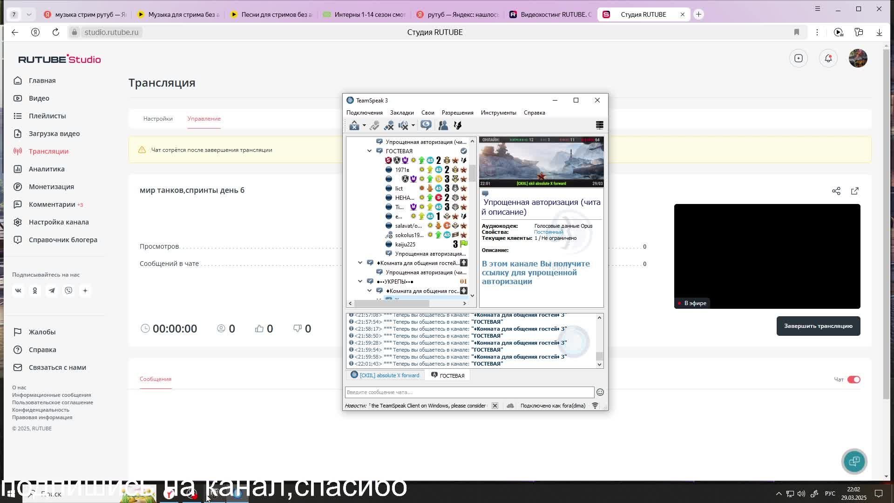Image resolution: width=894 pixels, height=503 pixels.
Task: Open TeamSpeak contacts manager icon
Action: (x=443, y=125)
